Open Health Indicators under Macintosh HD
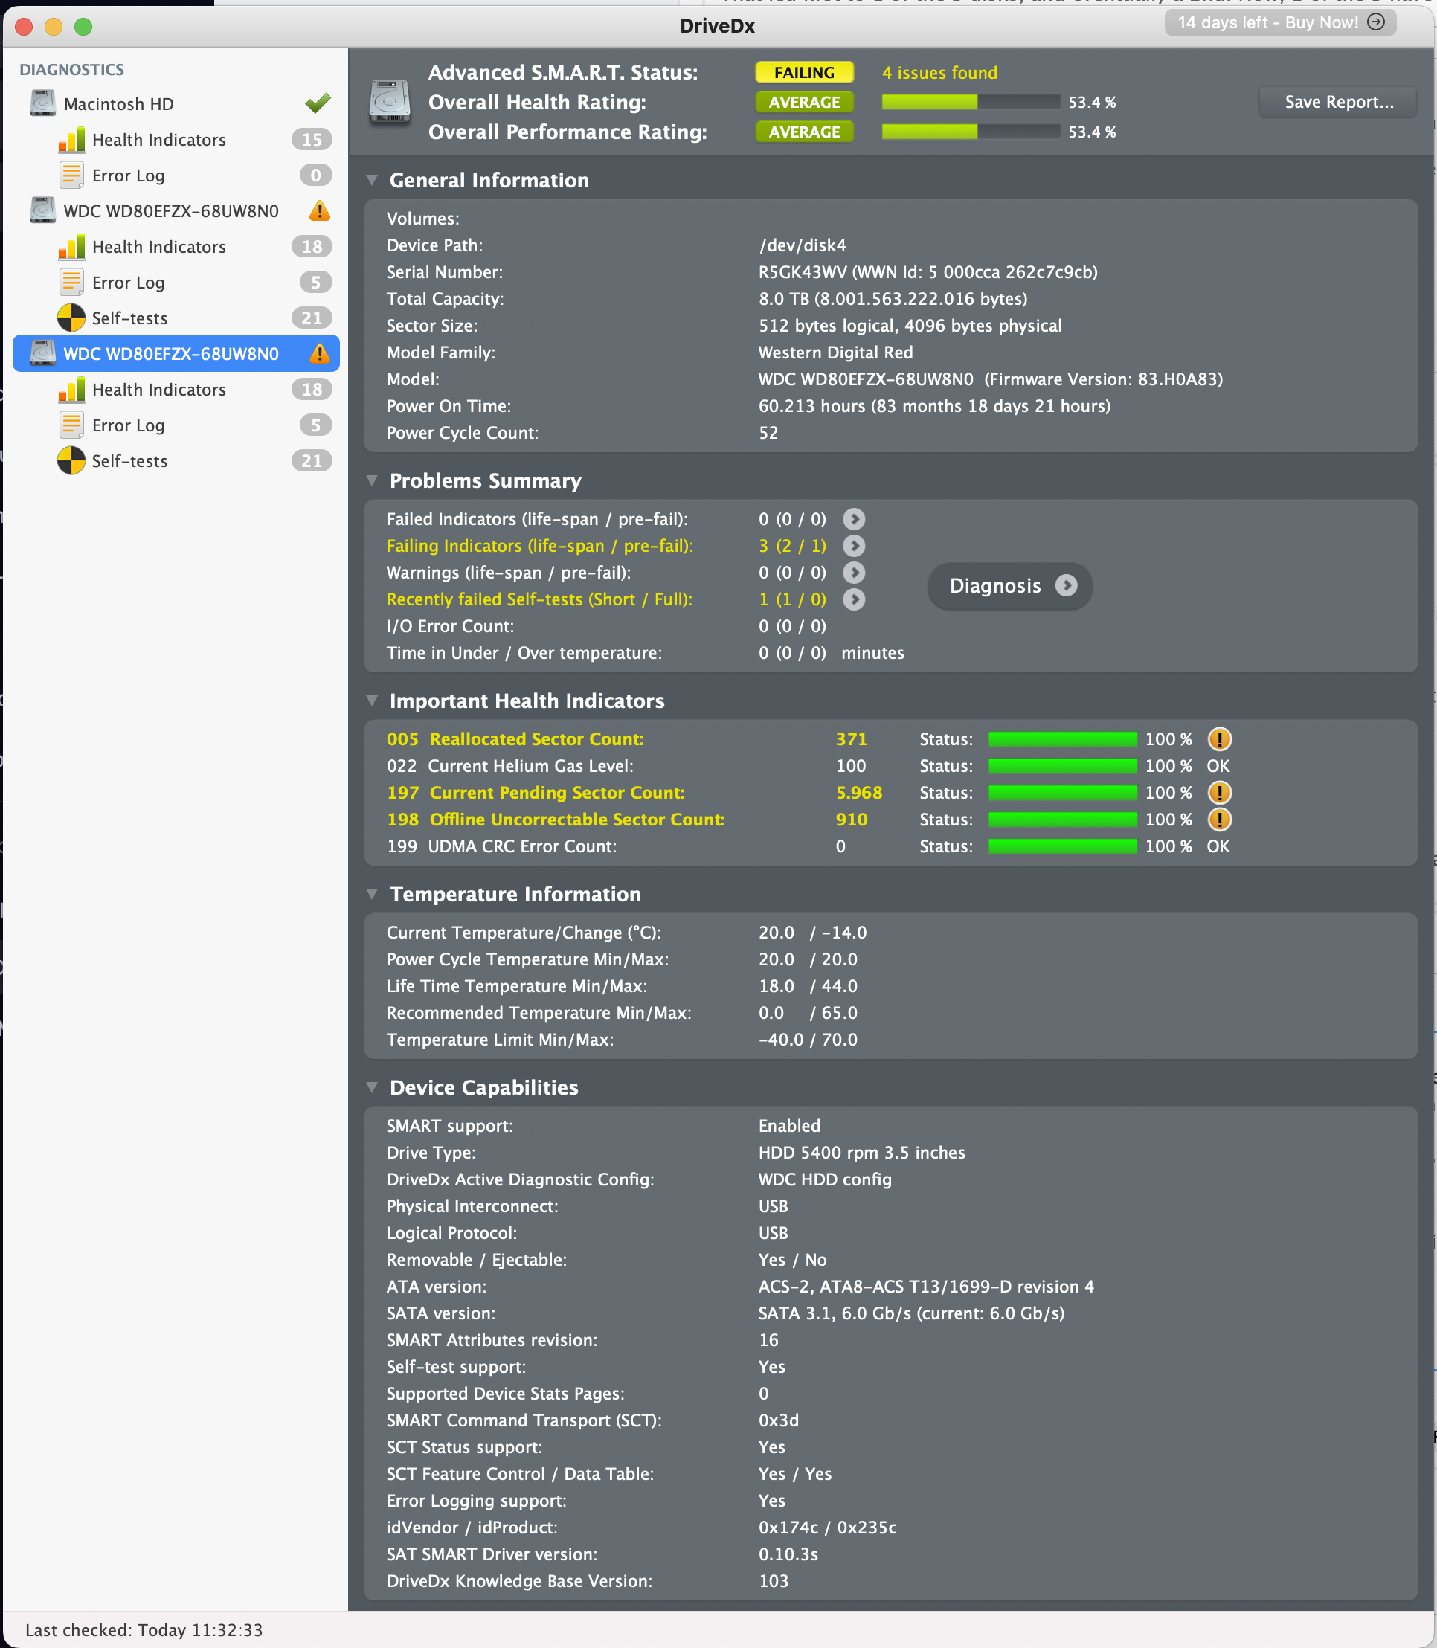1437x1648 pixels. [x=158, y=140]
